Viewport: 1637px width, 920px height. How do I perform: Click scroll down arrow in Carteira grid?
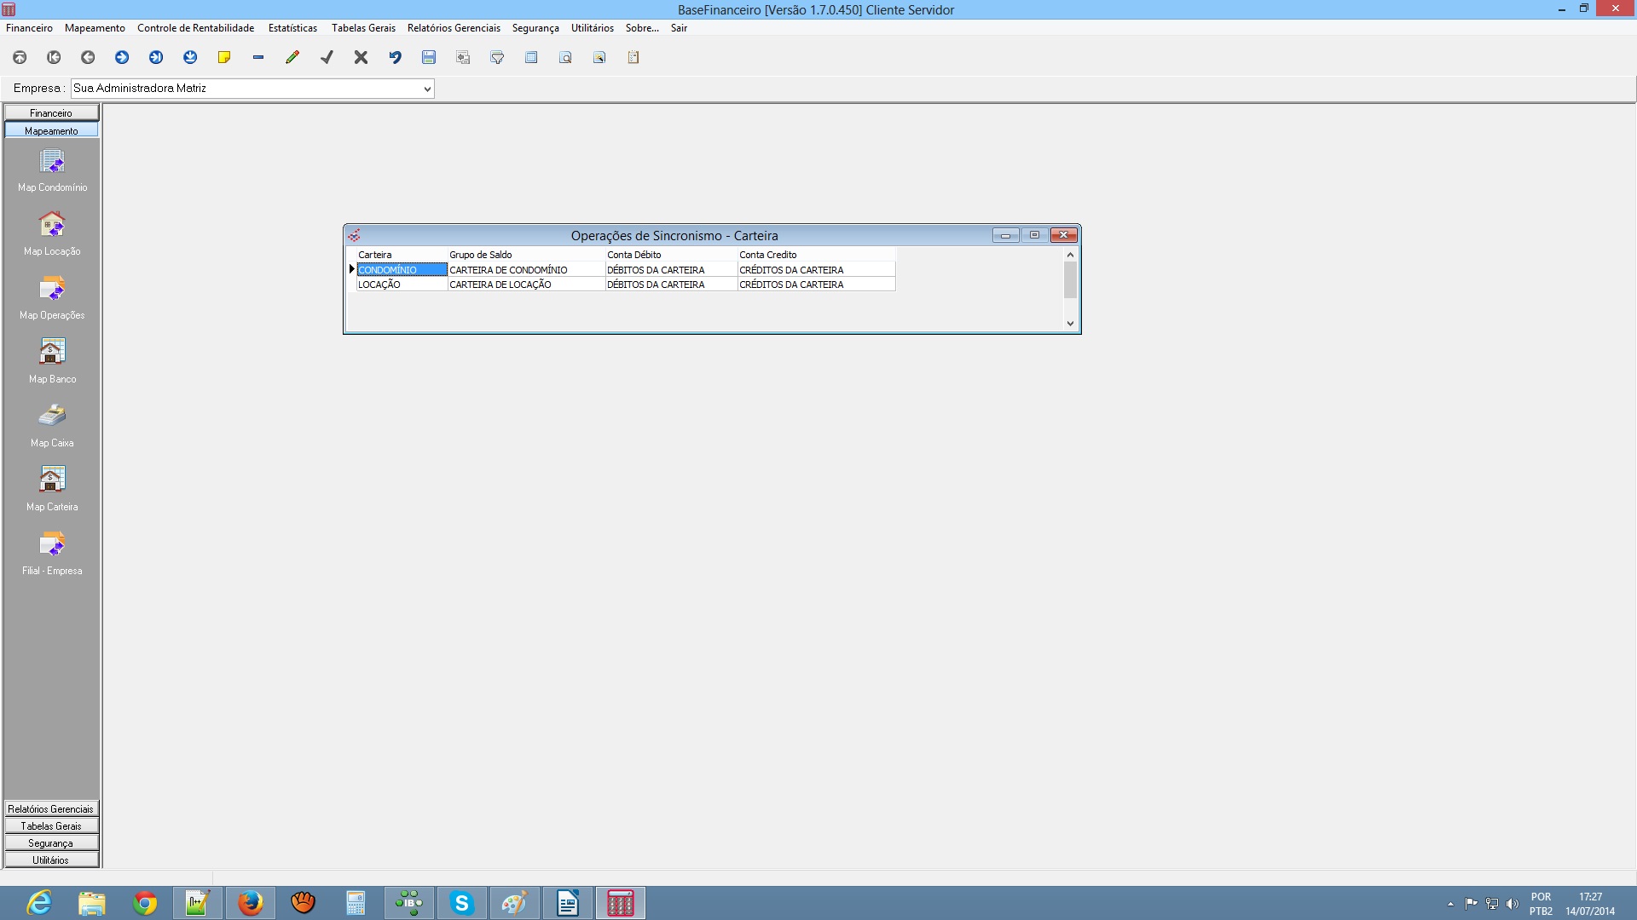[1070, 324]
